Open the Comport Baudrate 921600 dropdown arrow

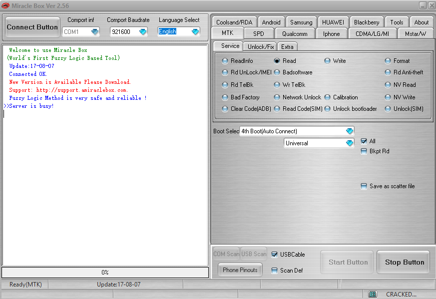pos(143,31)
